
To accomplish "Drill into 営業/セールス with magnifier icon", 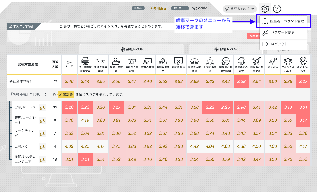I will (42, 107).
